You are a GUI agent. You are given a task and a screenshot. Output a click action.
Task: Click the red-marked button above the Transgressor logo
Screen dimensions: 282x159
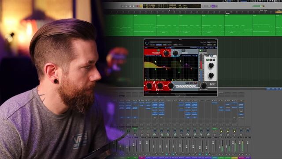click(x=196, y=83)
